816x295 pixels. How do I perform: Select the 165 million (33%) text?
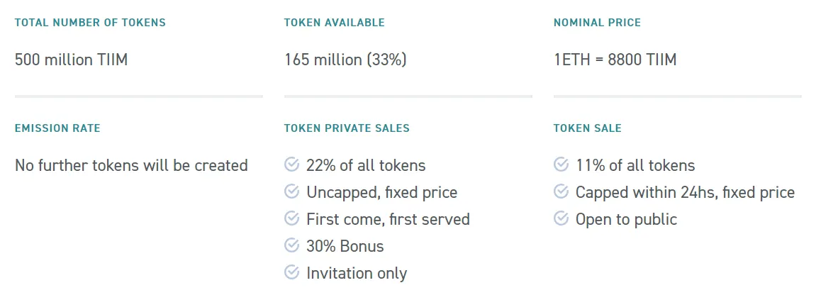345,60
